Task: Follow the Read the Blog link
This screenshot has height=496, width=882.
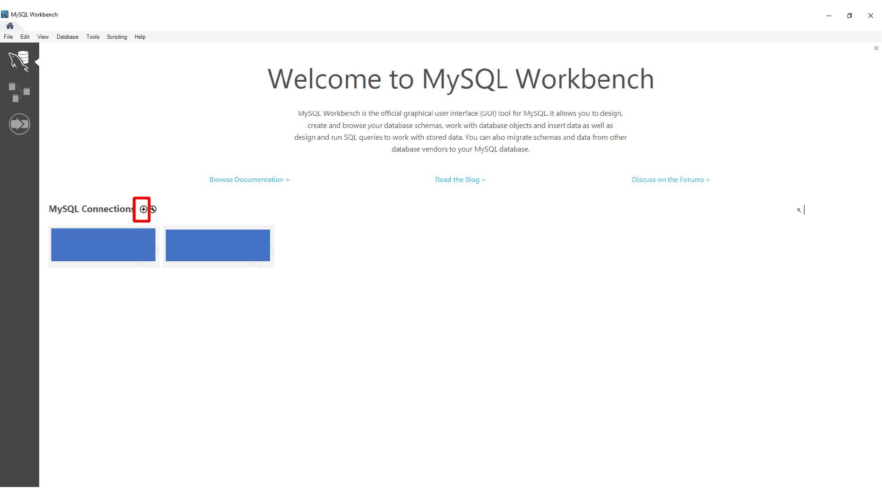Action: (460, 180)
